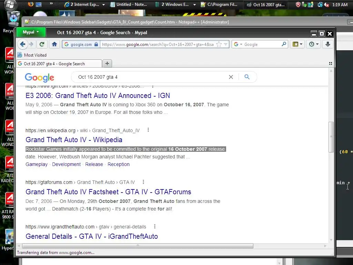Image resolution: width=353 pixels, height=265 pixels.
Task: Click the page scroll down arrow
Action: [331, 240]
